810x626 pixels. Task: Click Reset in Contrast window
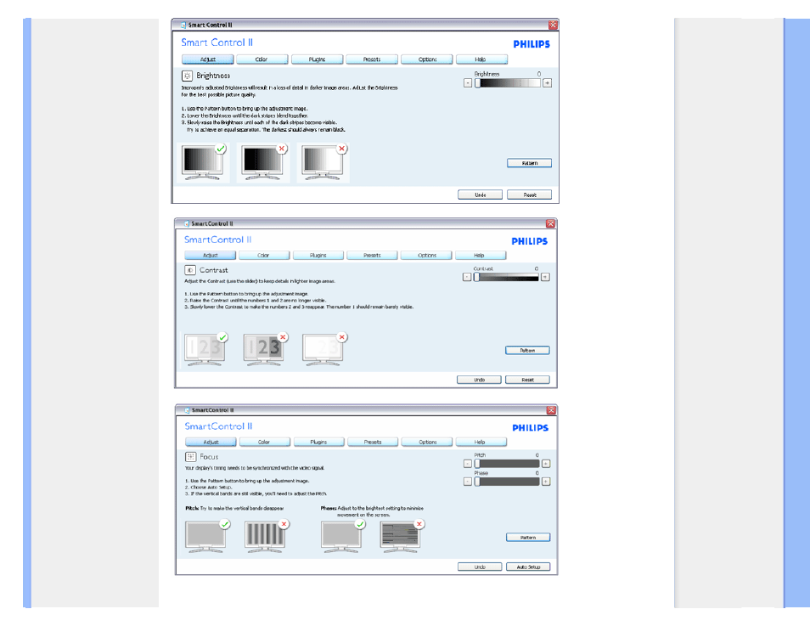[527, 380]
